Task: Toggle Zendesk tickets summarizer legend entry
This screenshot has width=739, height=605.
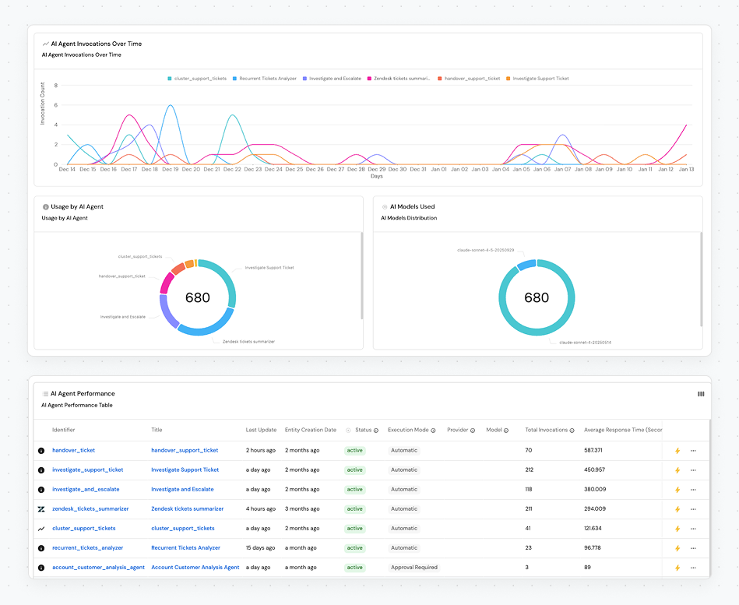Action: [399, 79]
